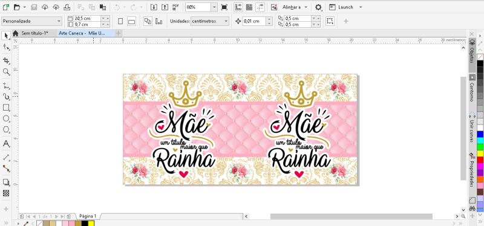Expand the Open recent files arrow

point(25,7)
